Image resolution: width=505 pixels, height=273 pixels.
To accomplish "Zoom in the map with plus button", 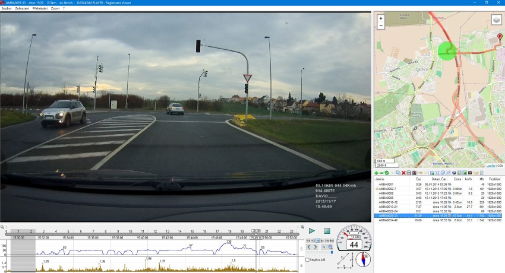I will point(381,18).
